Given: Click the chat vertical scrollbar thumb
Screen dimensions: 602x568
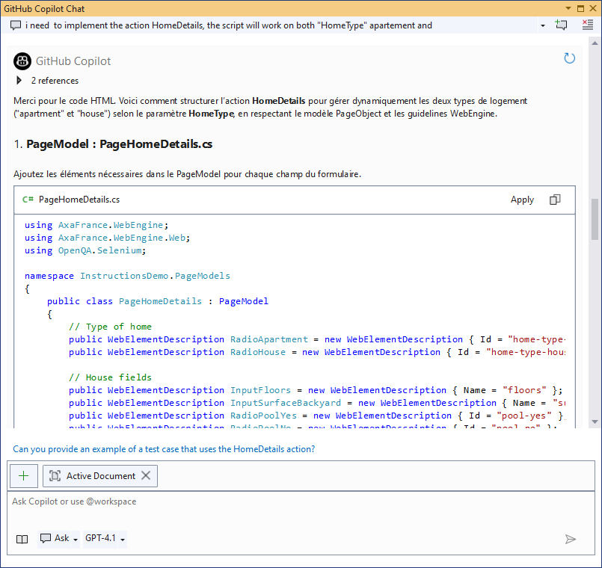Looking at the screenshot, I should point(595,219).
